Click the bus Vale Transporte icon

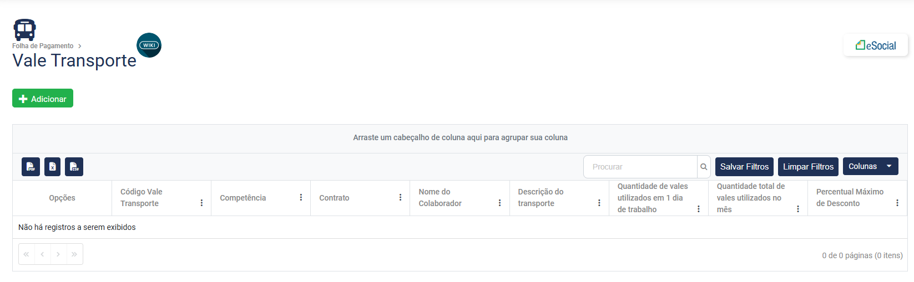(24, 29)
